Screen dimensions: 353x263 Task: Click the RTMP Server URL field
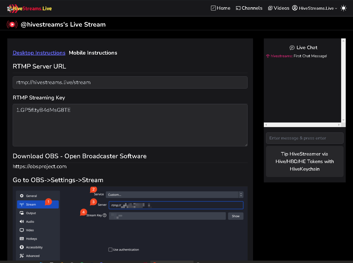pos(130,82)
